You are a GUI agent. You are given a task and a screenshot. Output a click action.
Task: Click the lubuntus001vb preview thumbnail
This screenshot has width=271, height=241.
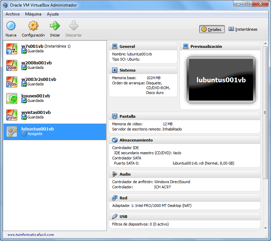tap(221, 80)
